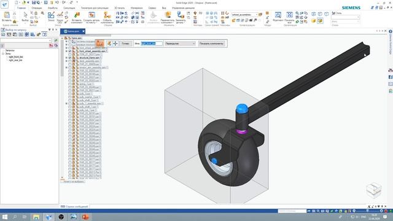Open the Операции ribbon tab
This screenshot has height=221, width=393.
click(37, 8)
